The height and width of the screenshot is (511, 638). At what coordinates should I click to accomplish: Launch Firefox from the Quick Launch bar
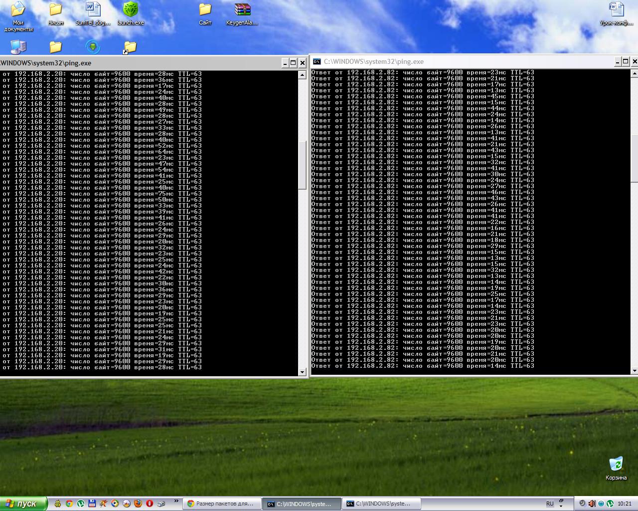pyautogui.click(x=138, y=504)
